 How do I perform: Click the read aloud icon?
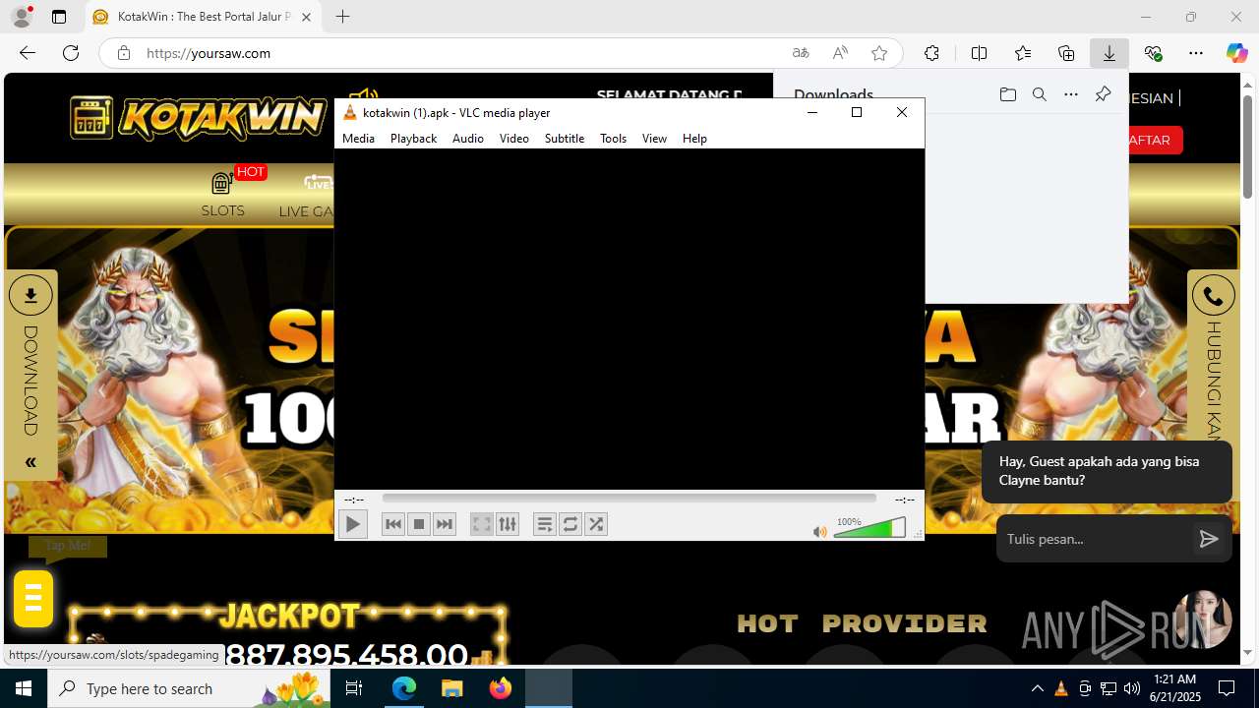pyautogui.click(x=840, y=53)
